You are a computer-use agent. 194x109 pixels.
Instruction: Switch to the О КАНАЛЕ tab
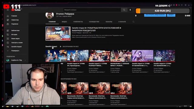pyautogui.click(x=122, y=21)
